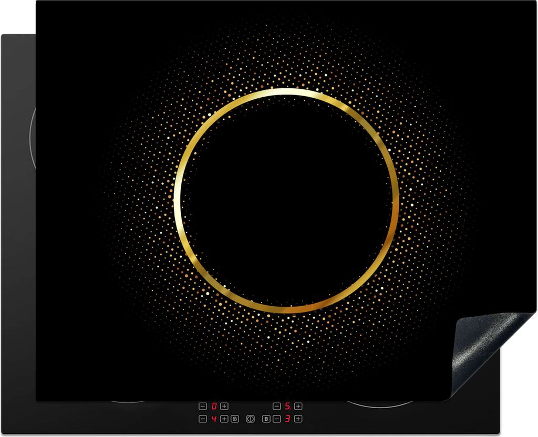This screenshot has height=437, width=538.
Task: Click the red 3 heat level display
Action: pyautogui.click(x=288, y=419)
